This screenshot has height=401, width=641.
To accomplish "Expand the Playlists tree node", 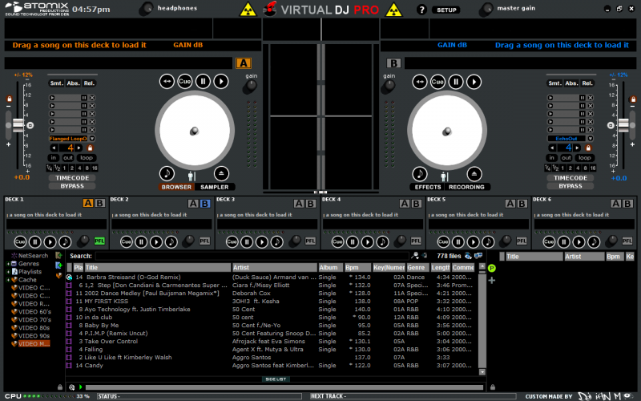I will (8, 272).
